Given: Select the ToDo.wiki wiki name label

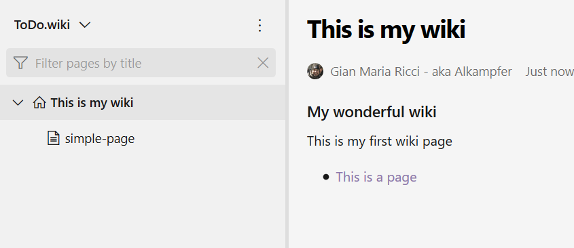Looking at the screenshot, I should (x=42, y=25).
